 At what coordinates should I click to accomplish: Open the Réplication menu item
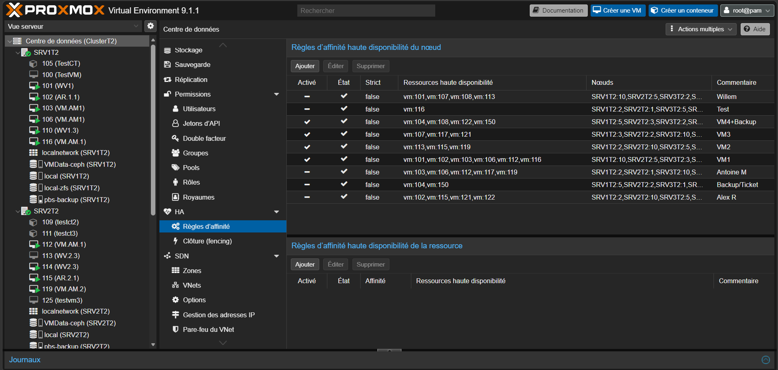click(x=223, y=80)
